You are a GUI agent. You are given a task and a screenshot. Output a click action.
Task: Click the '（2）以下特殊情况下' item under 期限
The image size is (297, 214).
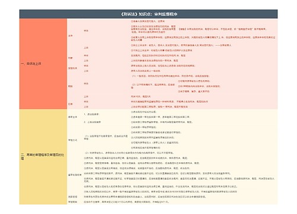click(x=153, y=86)
